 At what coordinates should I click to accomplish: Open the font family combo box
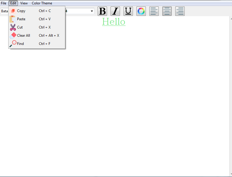click(x=4, y=11)
